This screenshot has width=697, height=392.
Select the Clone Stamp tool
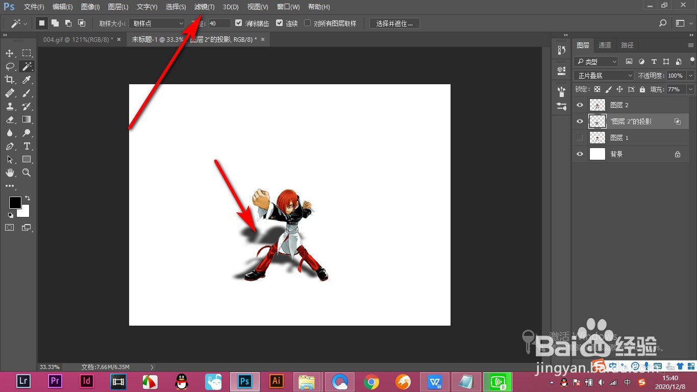[x=10, y=106]
